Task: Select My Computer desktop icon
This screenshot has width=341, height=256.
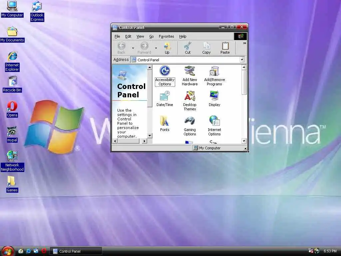Action: [12, 9]
